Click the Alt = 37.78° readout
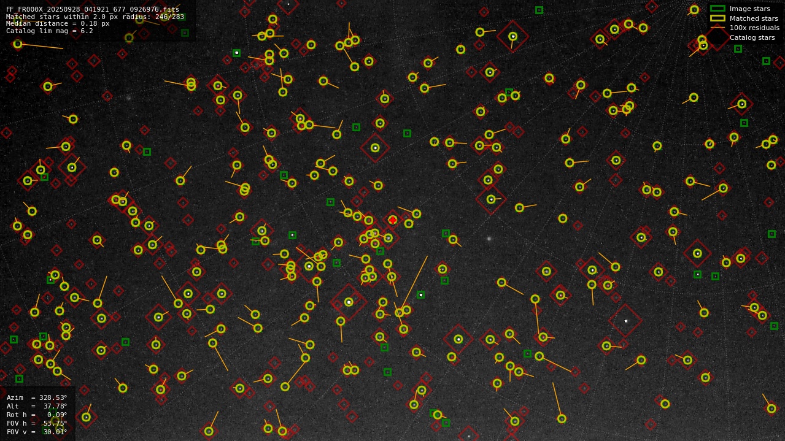Screen dimensions: 785x441 [37, 406]
